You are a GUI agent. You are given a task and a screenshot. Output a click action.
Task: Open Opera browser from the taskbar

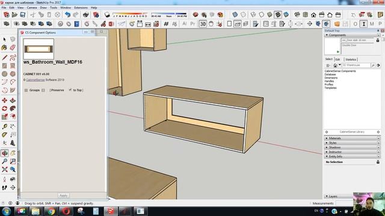66,211
